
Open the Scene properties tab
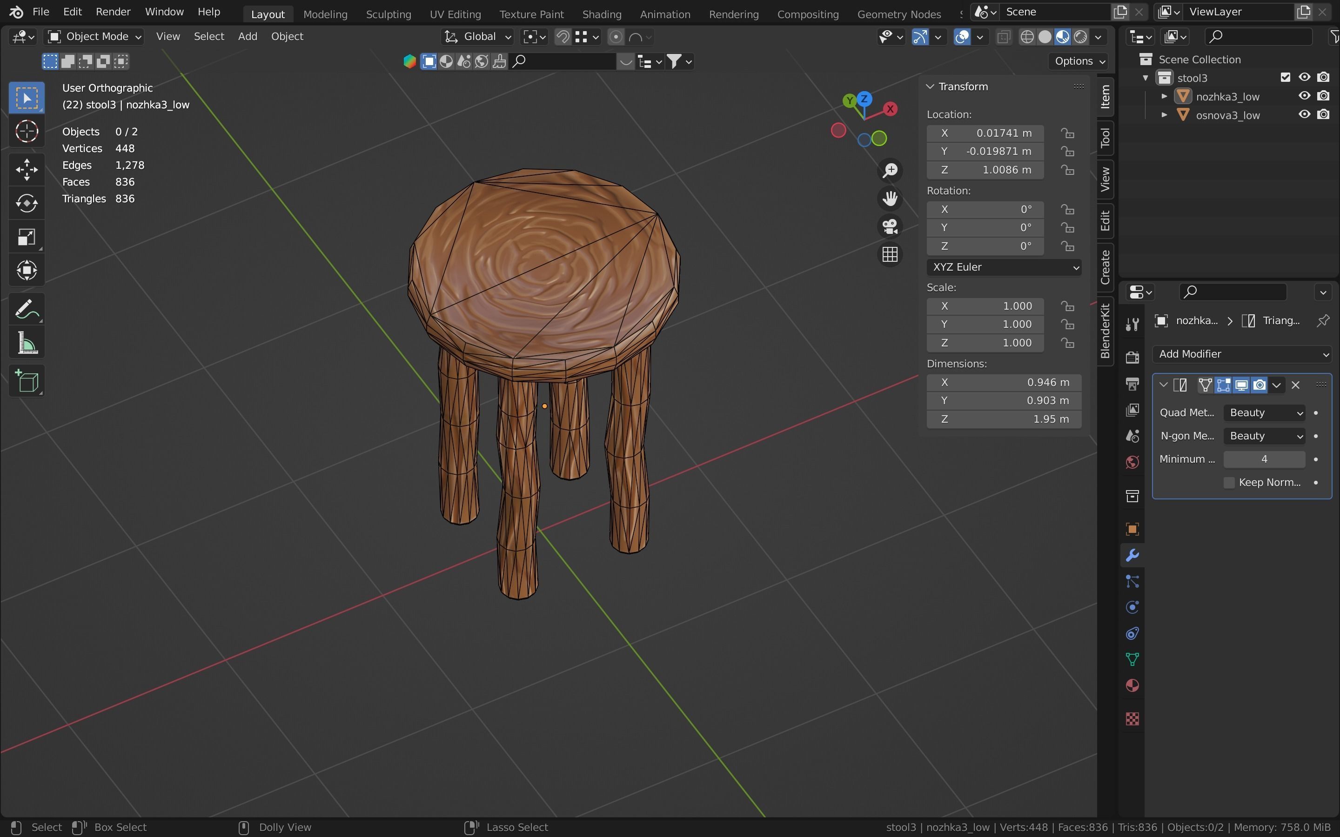click(x=1132, y=436)
